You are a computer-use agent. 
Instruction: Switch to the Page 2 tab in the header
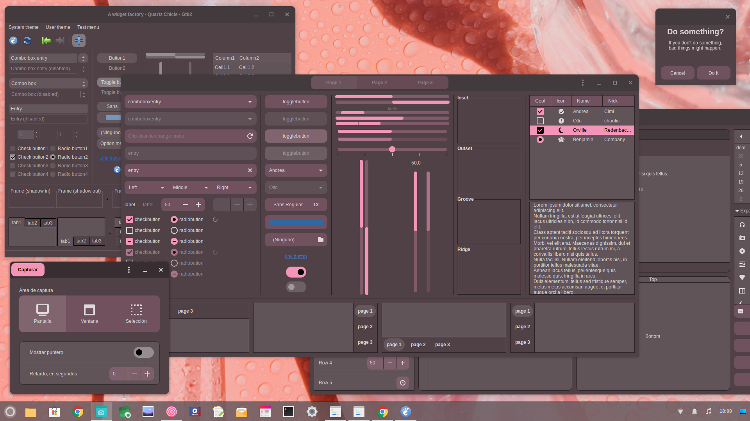[x=379, y=83]
